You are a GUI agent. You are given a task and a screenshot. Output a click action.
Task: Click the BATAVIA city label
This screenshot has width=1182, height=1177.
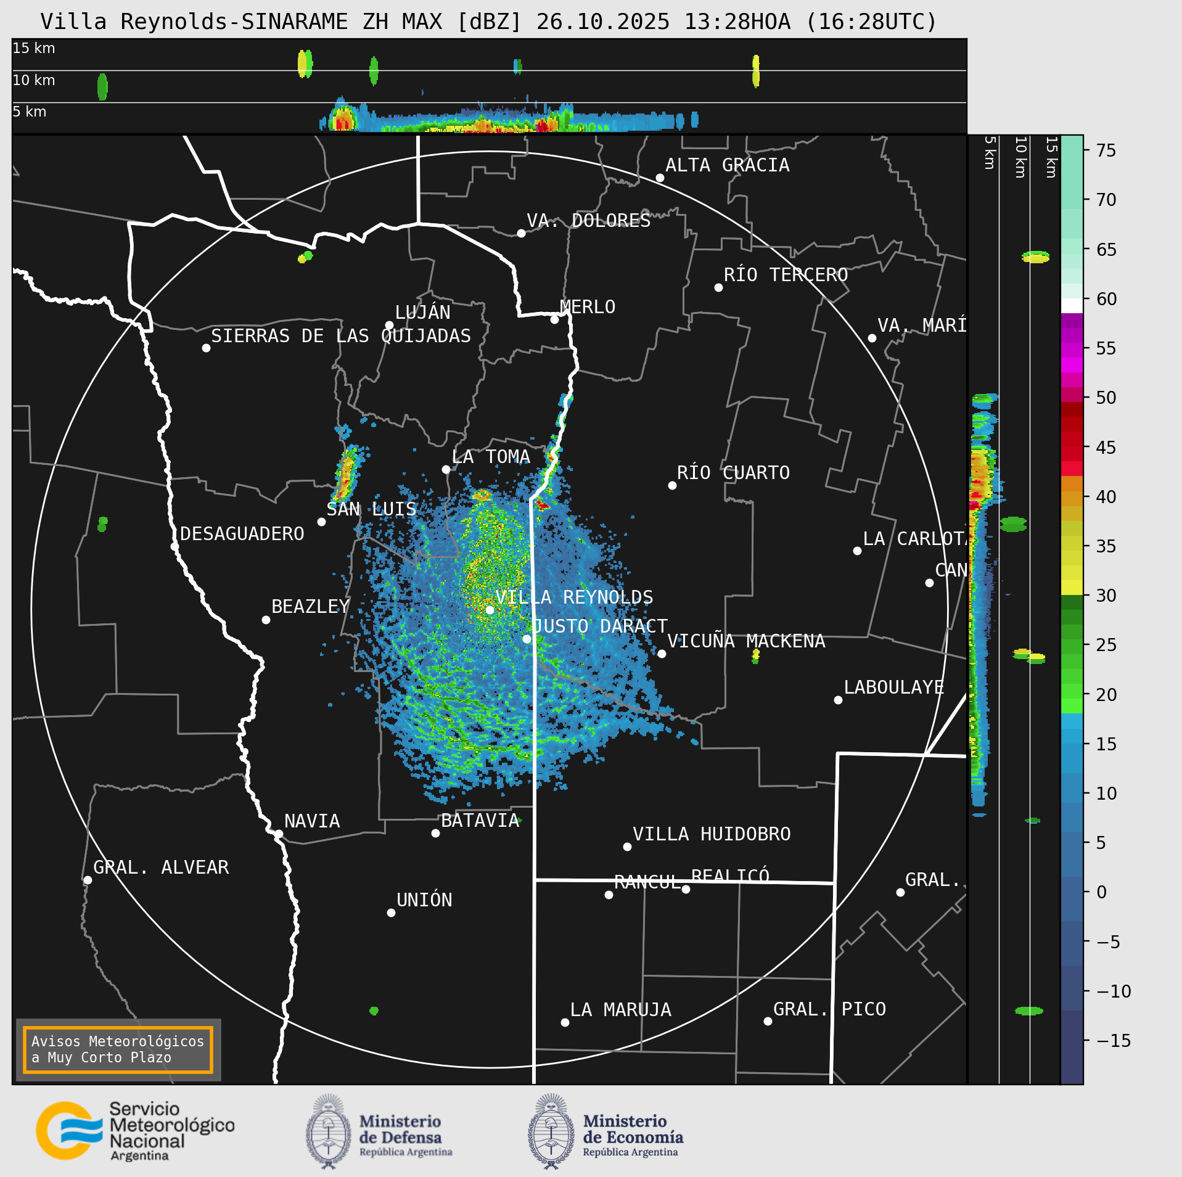point(480,821)
